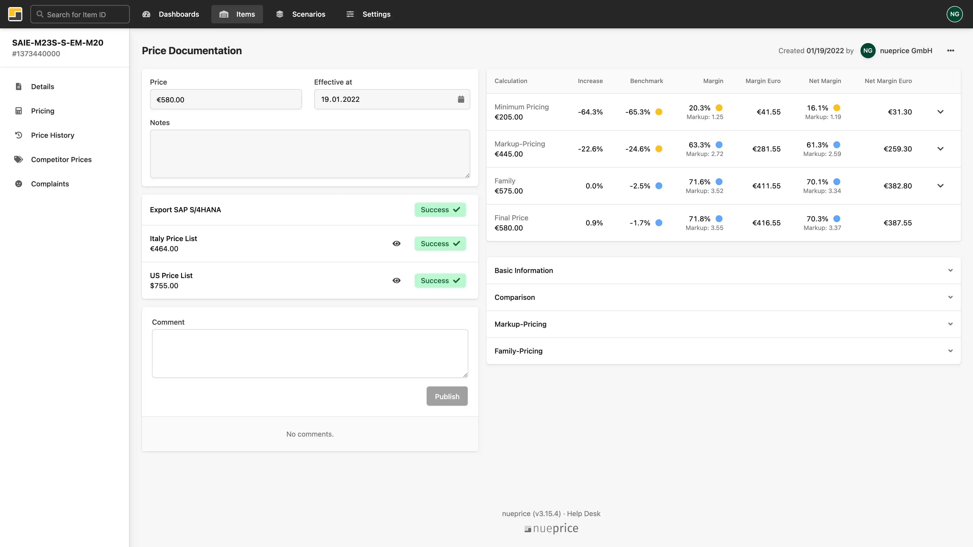Select the Competitor Prices tag icon
The width and height of the screenshot is (973, 547).
[18, 159]
